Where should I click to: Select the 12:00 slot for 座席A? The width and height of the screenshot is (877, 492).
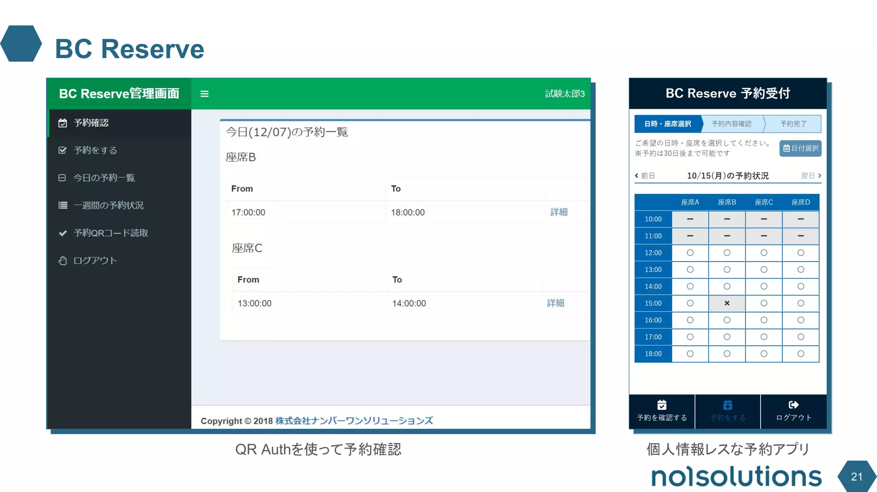pos(690,253)
